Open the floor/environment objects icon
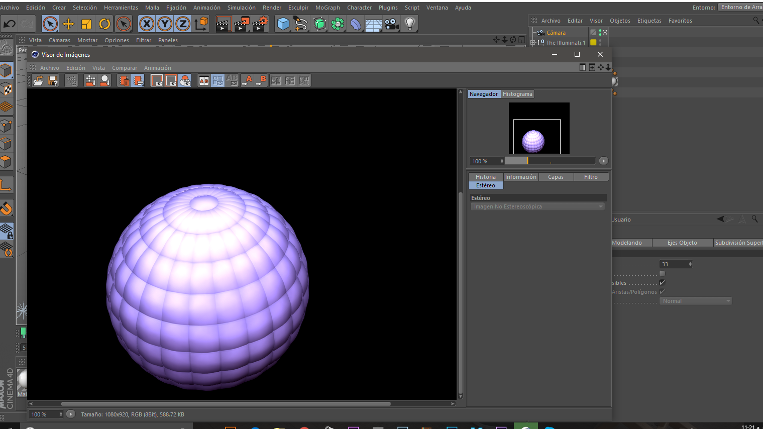 (x=374, y=24)
